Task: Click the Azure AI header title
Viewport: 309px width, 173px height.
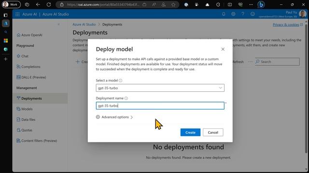Action: [29, 14]
